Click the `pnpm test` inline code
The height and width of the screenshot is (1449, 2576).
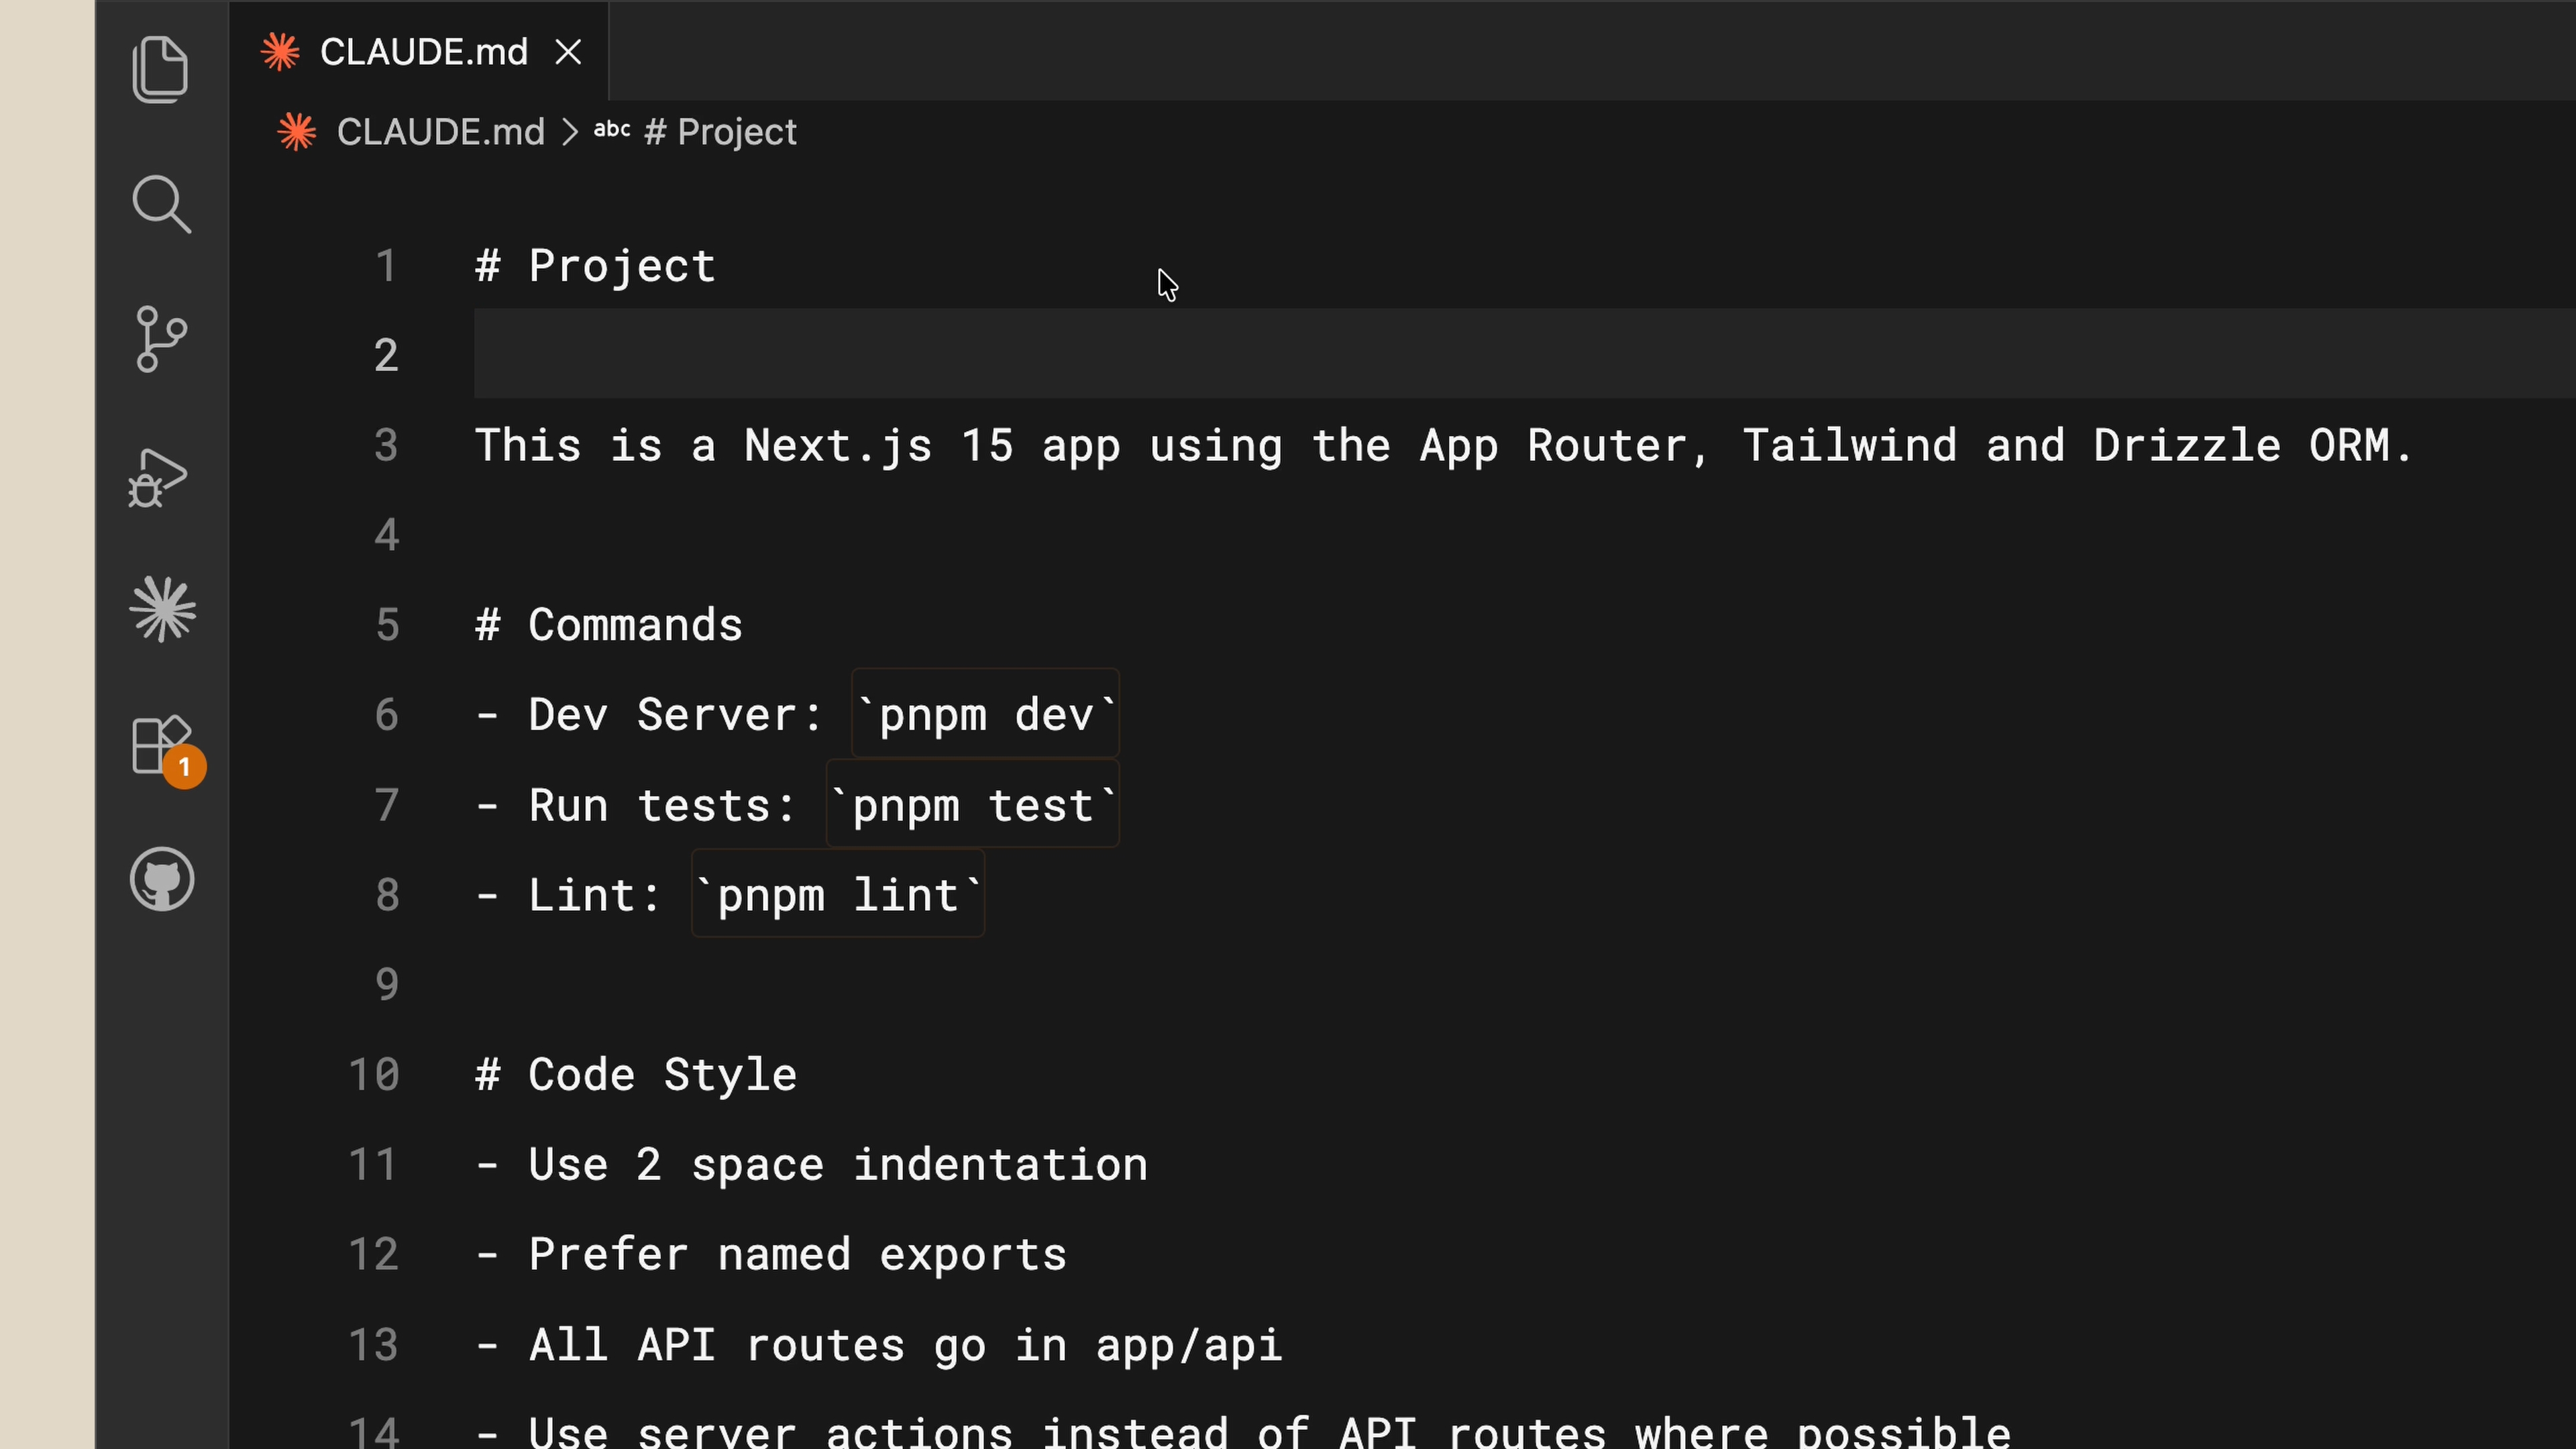[x=972, y=805]
